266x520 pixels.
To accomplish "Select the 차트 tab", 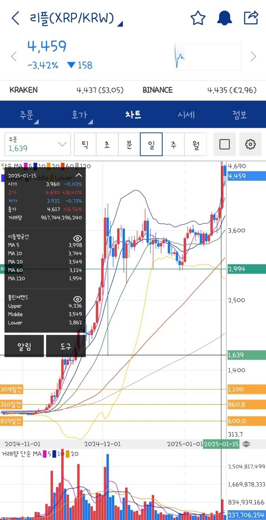I will [x=133, y=115].
